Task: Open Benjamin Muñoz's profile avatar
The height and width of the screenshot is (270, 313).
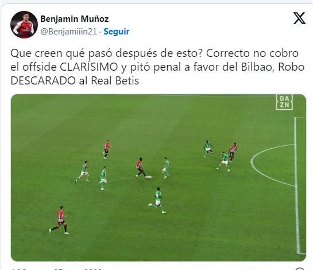Action: pos(24,25)
